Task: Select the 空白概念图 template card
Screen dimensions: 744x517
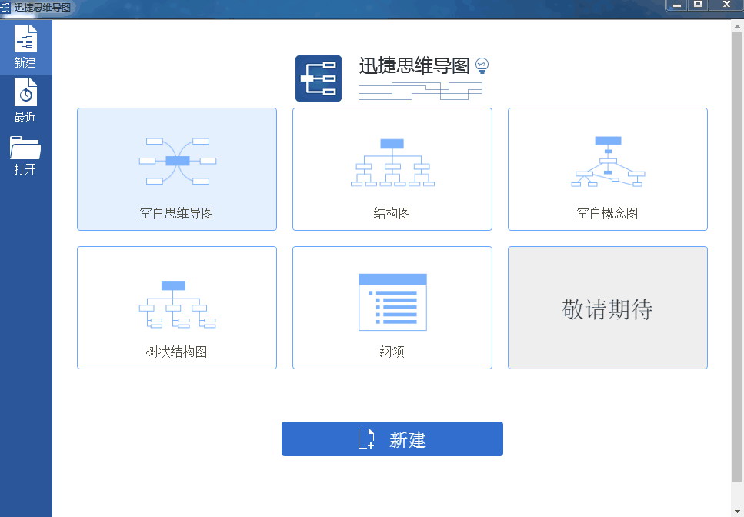Action: [x=608, y=169]
